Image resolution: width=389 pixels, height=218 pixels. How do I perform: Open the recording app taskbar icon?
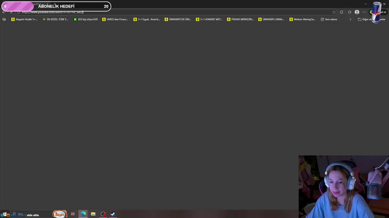click(x=103, y=214)
